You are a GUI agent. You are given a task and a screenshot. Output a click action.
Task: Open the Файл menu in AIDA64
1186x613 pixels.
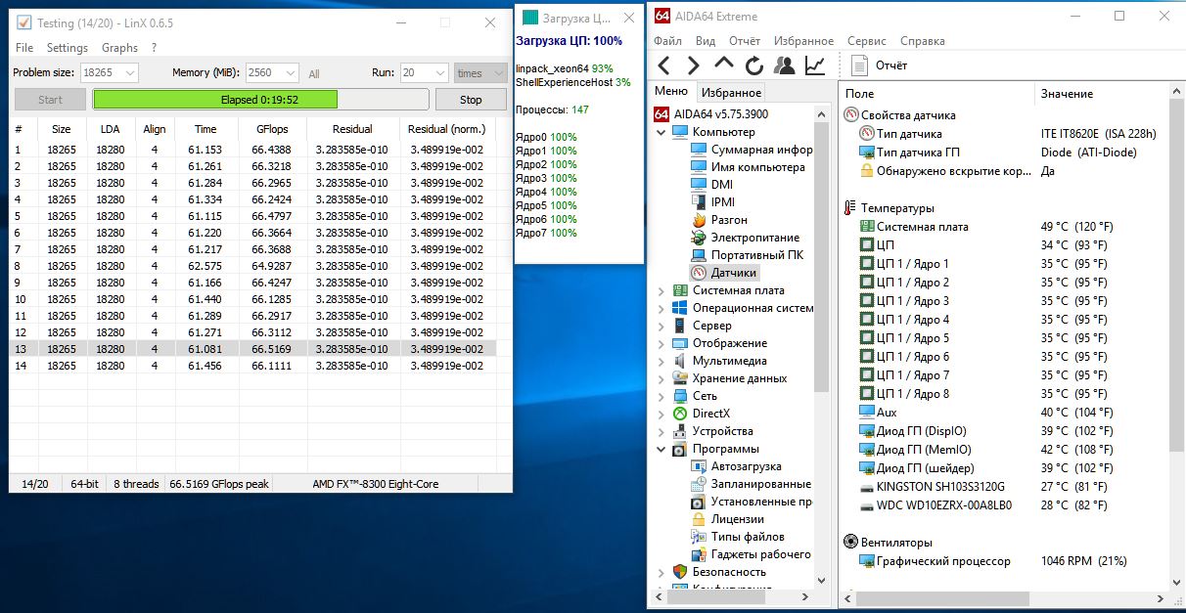(x=667, y=41)
